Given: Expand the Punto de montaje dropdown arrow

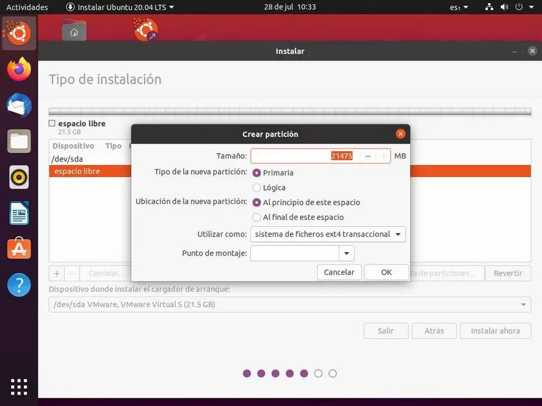Looking at the screenshot, I should (x=346, y=253).
